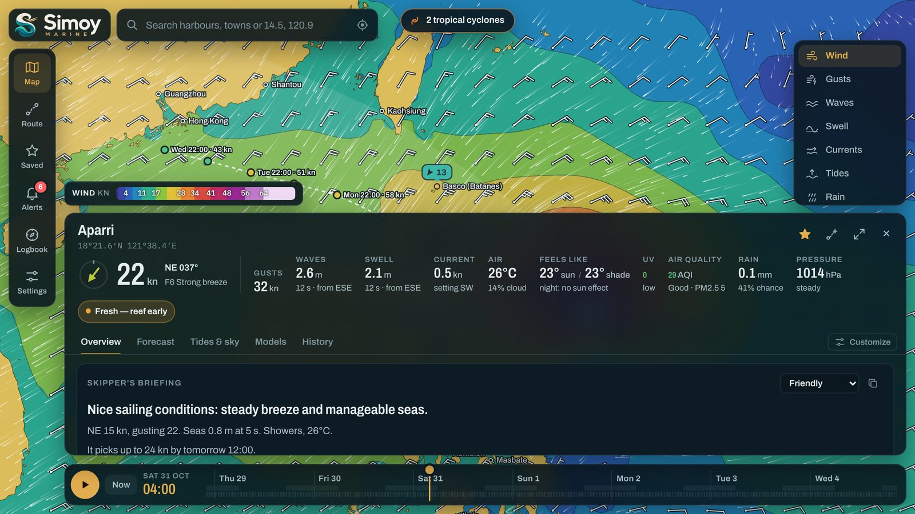Click the Aparri coordinates text
Screen dimensions: 915x514
point(127,246)
